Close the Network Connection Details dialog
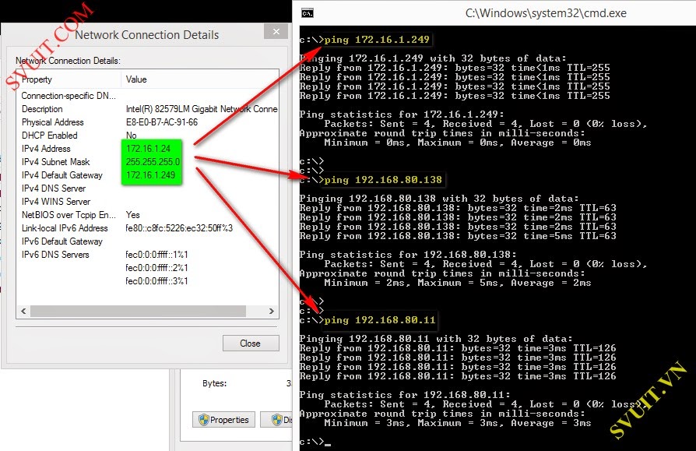Screen dimensions: 696x451 click(251, 344)
